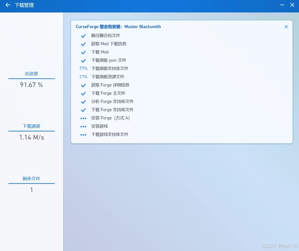The height and width of the screenshot is (251, 299).
Task: Click the checkmark beside 分析 Forge 支持库文件
Action: click(x=83, y=102)
